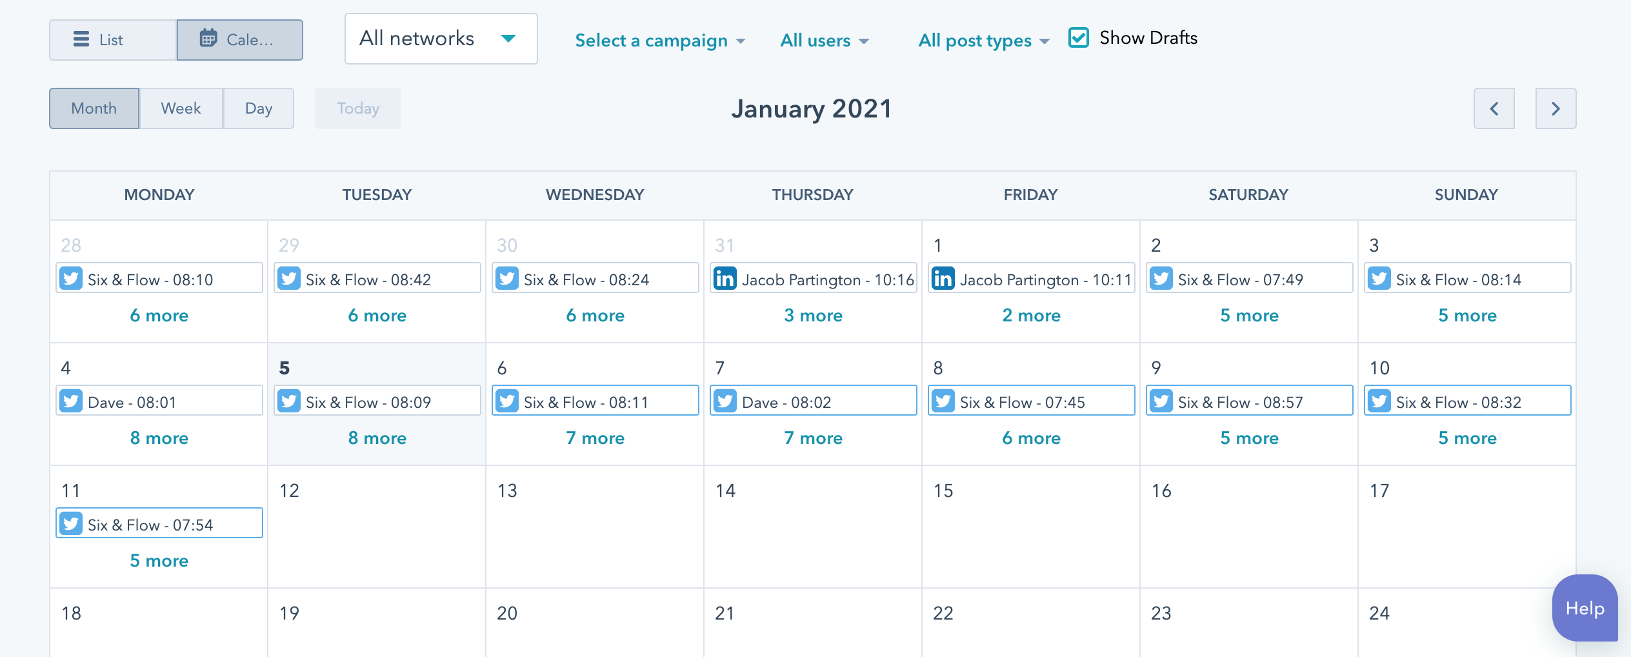Show 3 more posts on December 31
This screenshot has height=657, width=1631.
click(x=813, y=316)
